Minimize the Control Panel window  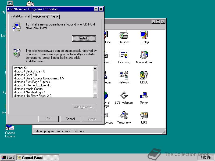tap(153, 22)
